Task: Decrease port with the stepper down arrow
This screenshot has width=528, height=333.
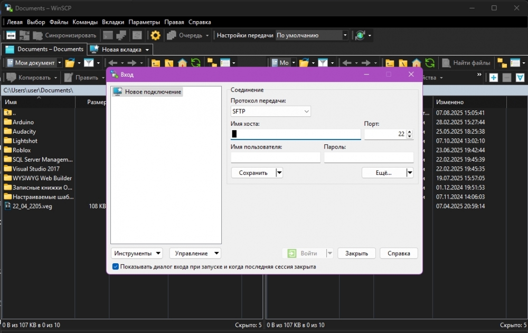Action: pos(410,136)
